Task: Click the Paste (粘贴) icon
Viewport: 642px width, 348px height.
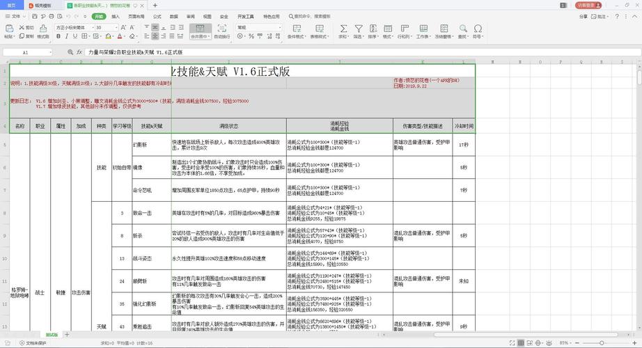Action: (x=9, y=29)
